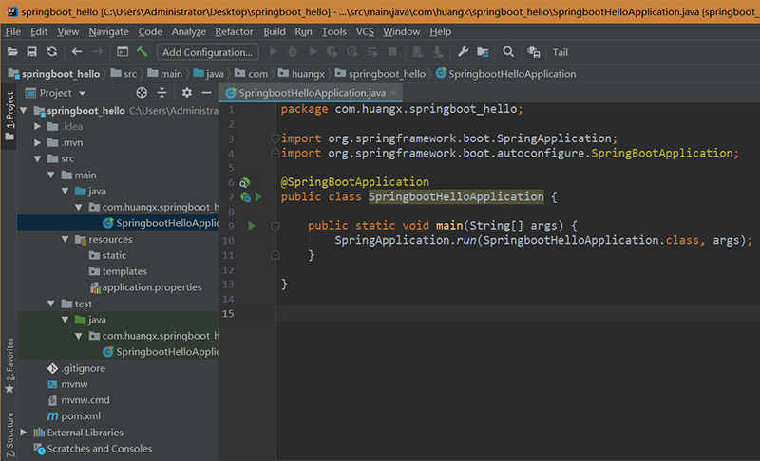The height and width of the screenshot is (461, 760).
Task: Click the Collapse All icon in Project panel
Action: 161,92
